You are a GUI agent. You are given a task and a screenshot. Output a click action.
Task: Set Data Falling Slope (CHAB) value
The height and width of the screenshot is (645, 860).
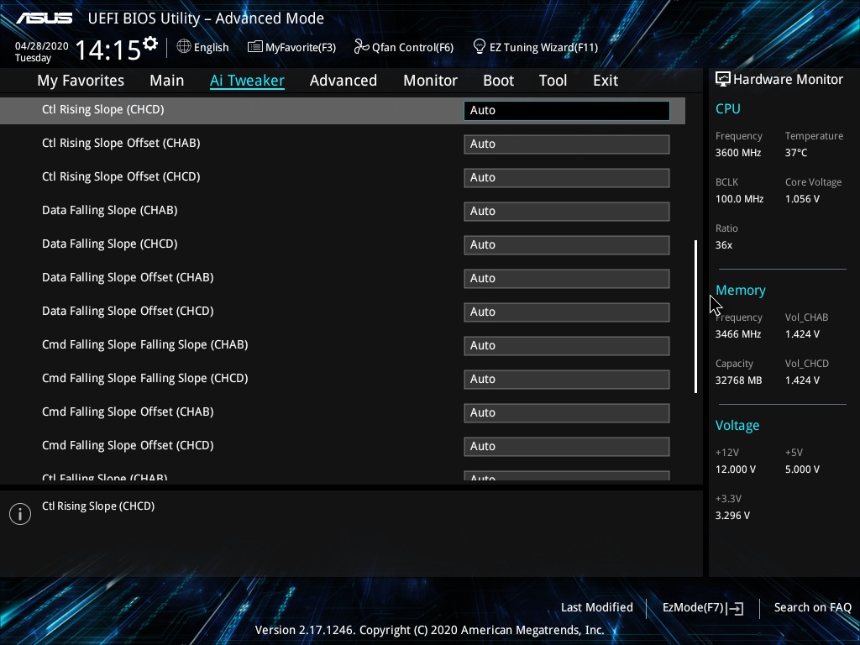coord(567,211)
